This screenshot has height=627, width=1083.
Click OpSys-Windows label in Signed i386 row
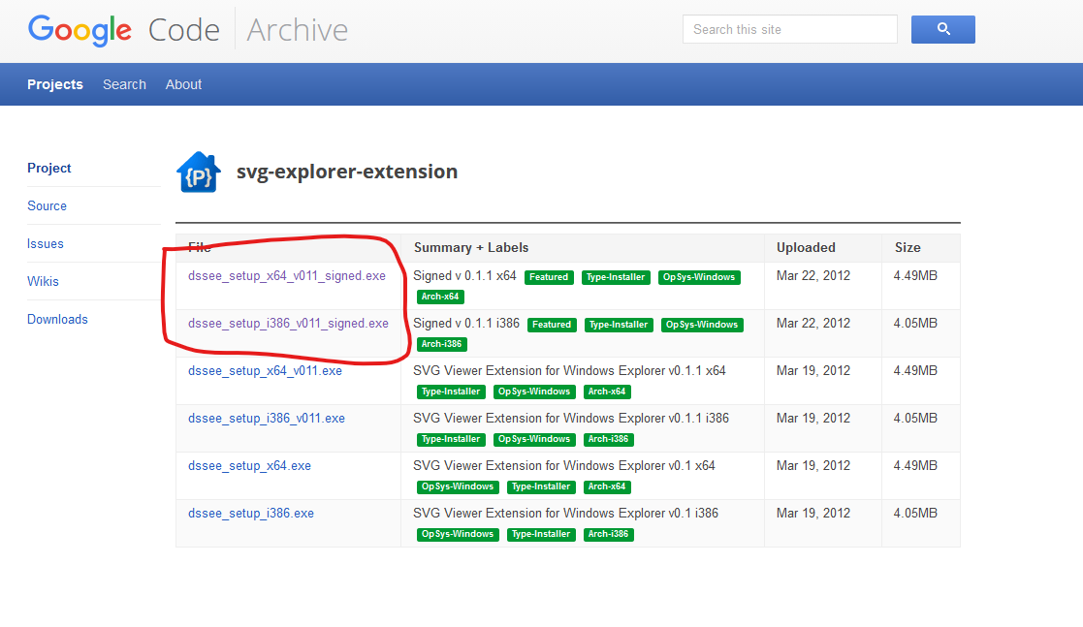702,325
